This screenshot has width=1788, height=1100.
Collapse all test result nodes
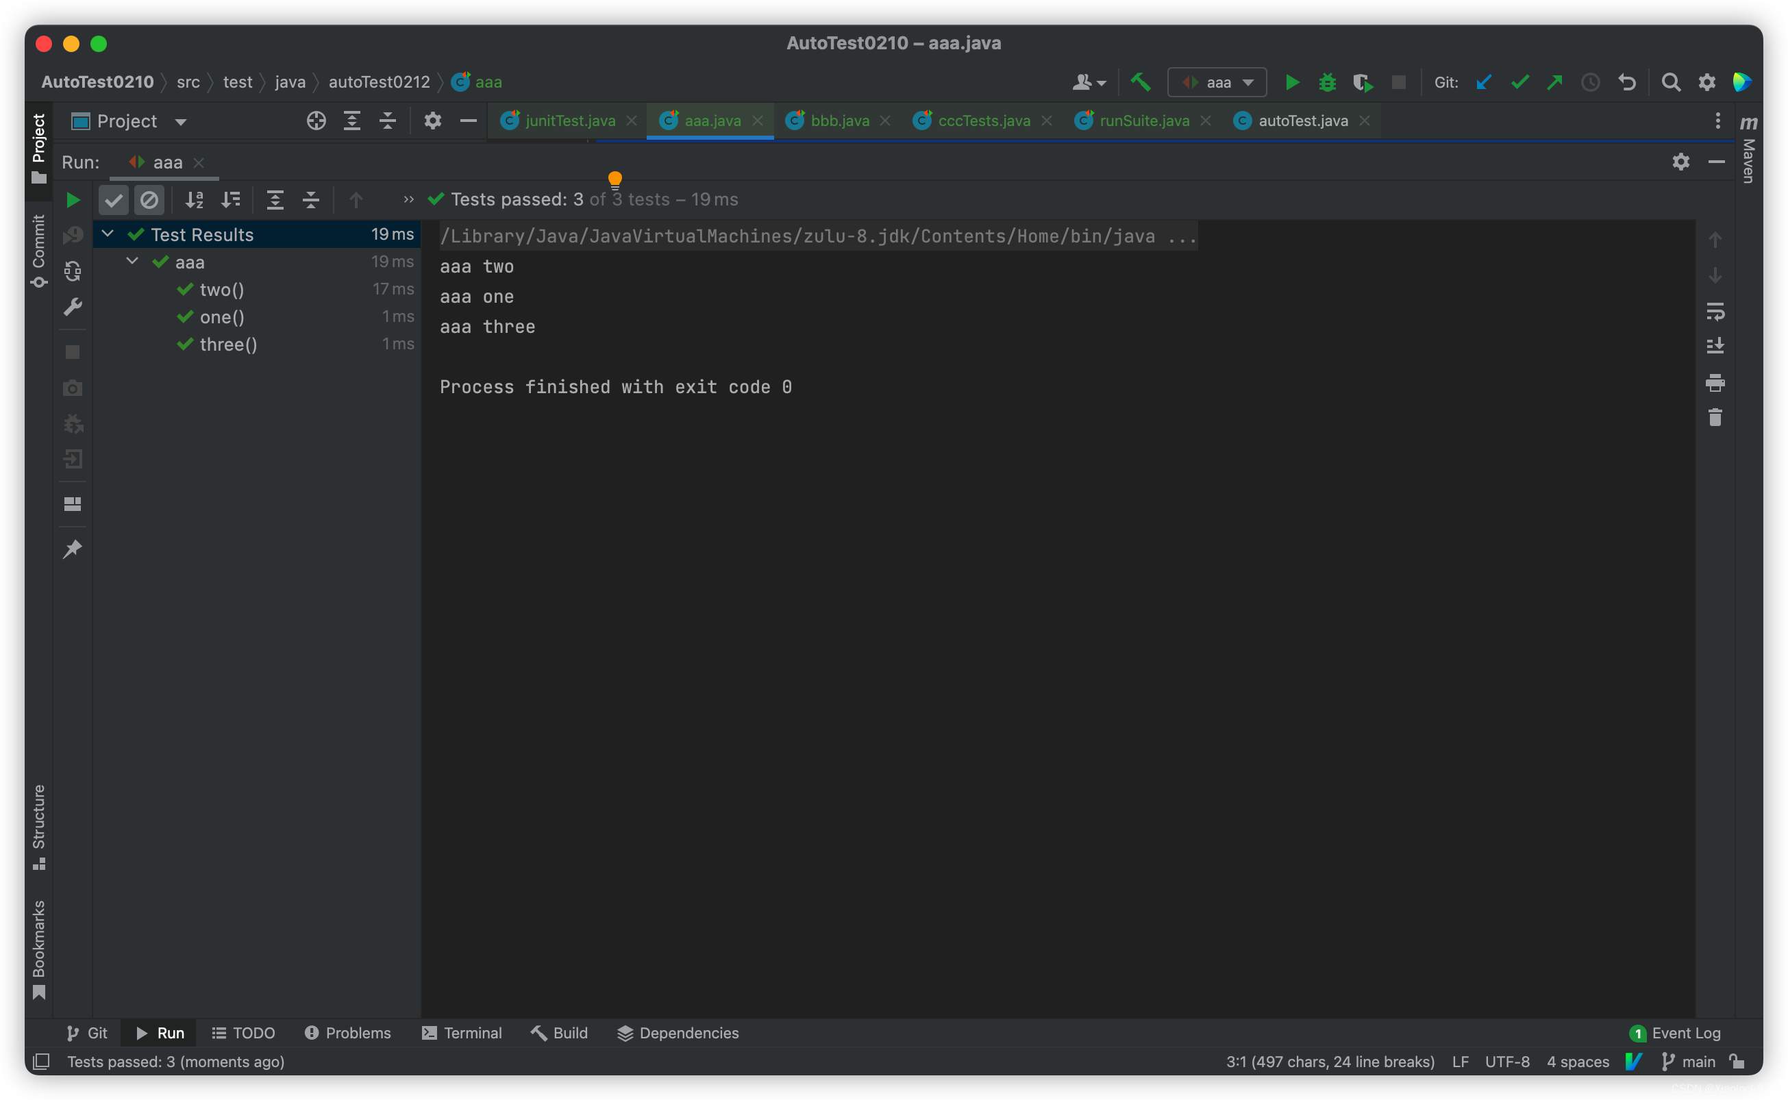(x=310, y=199)
